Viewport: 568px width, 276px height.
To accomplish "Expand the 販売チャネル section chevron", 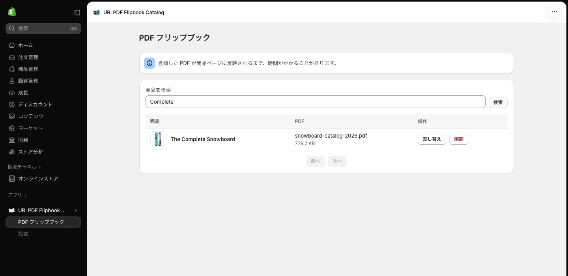I will [40, 167].
